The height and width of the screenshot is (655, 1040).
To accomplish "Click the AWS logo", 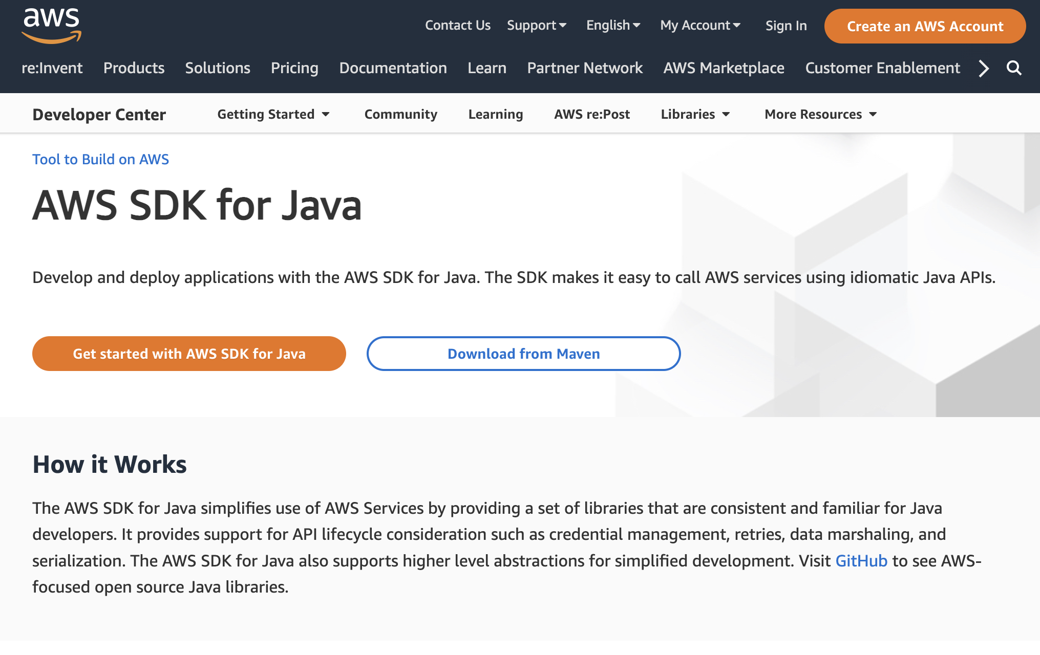I will [52, 26].
